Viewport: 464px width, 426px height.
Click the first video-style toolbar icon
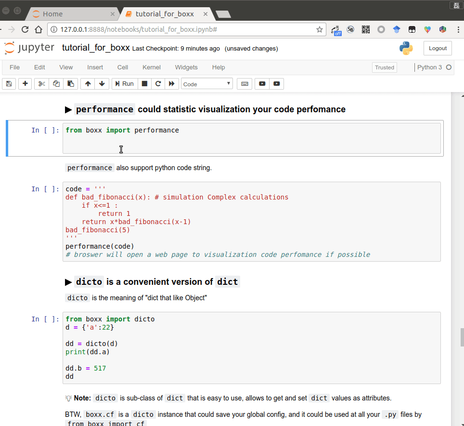[x=262, y=84]
